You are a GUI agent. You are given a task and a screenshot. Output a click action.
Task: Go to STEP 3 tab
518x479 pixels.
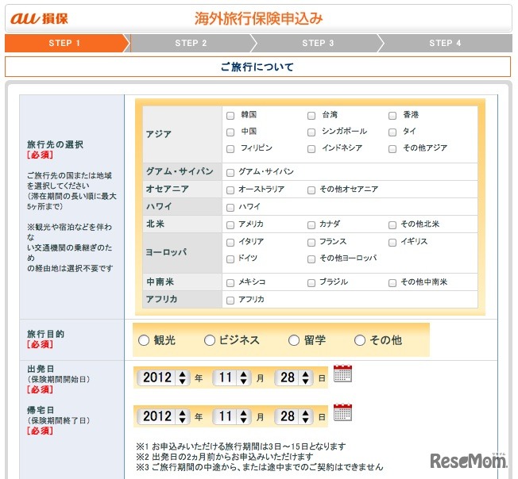pos(318,43)
